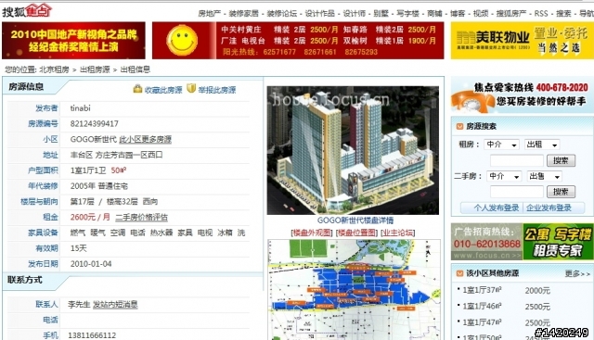Open the 出售 dropdown

coord(545,176)
